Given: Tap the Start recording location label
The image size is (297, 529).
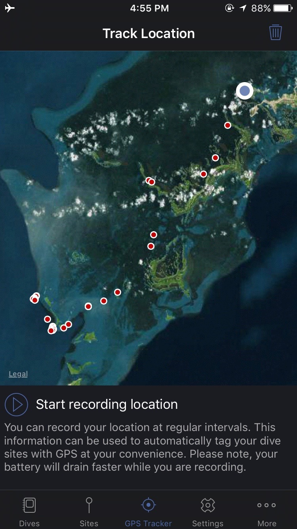Looking at the screenshot, I should click(107, 404).
